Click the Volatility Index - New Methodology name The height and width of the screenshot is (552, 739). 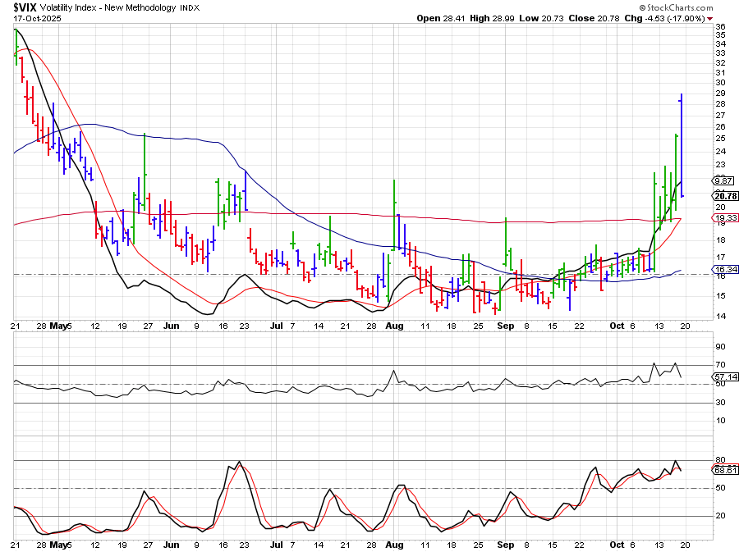click(x=111, y=7)
